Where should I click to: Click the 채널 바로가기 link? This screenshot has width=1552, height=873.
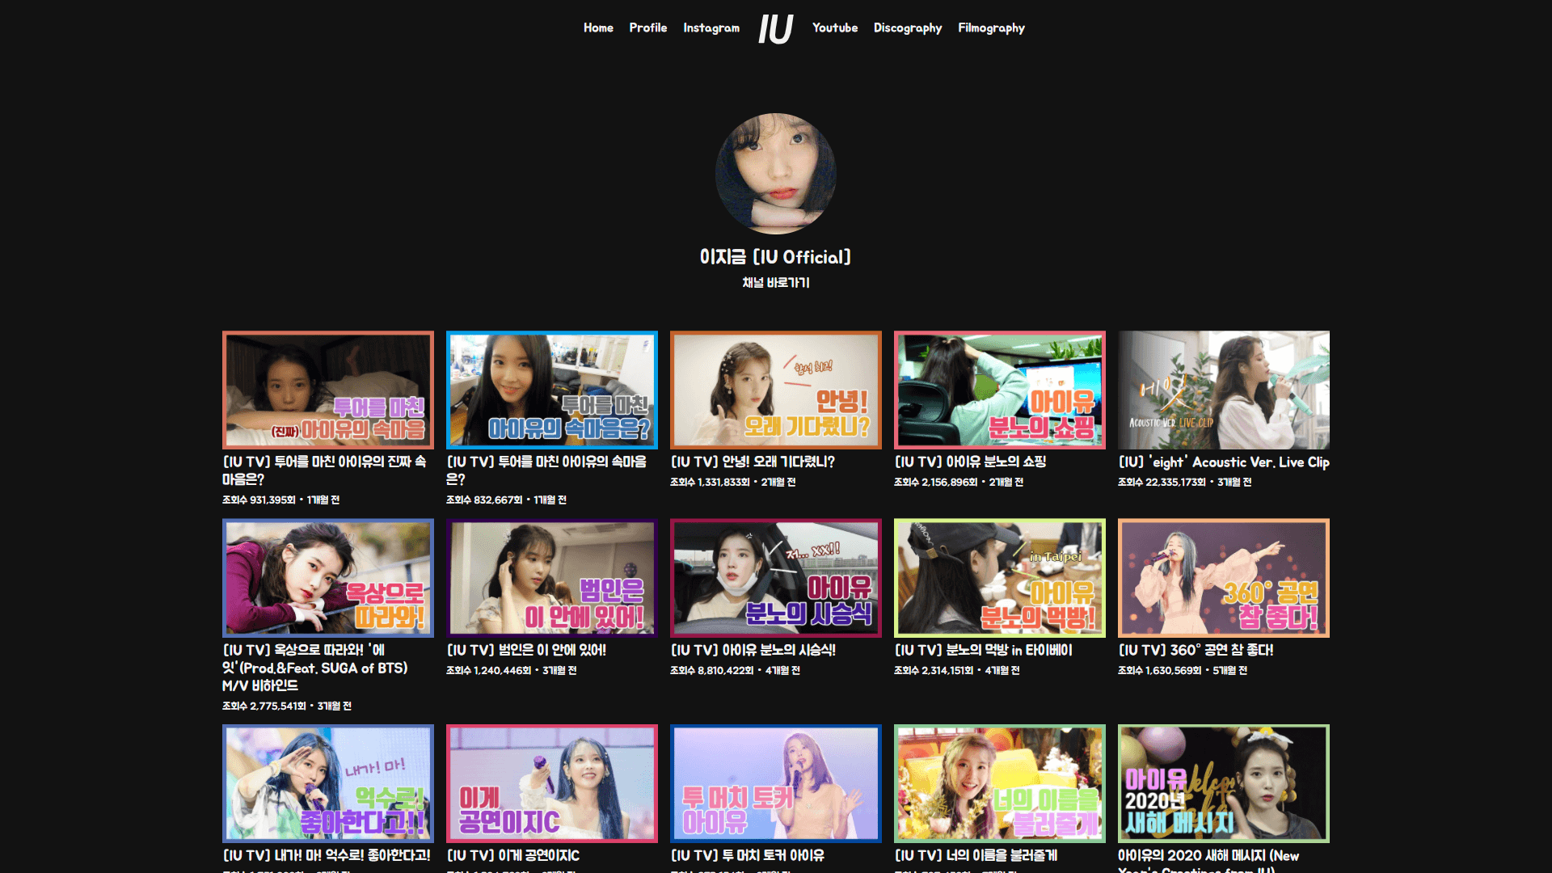click(775, 282)
